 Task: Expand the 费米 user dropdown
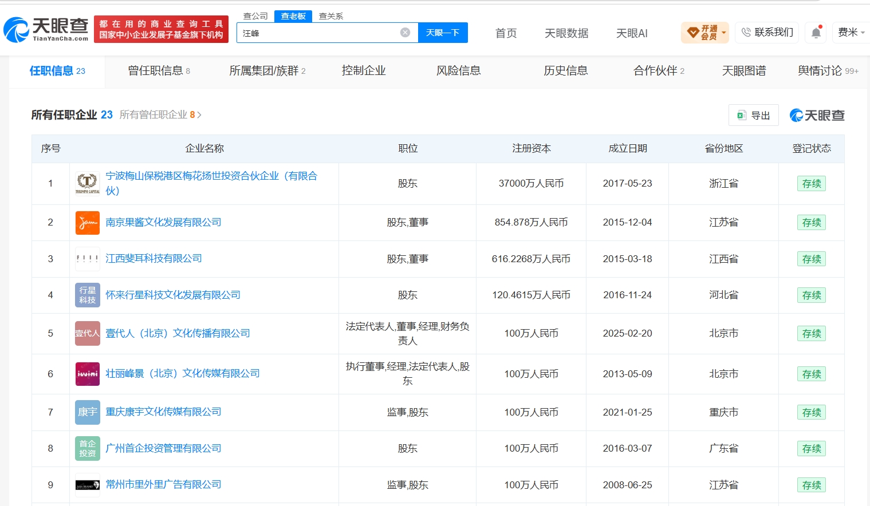click(851, 32)
